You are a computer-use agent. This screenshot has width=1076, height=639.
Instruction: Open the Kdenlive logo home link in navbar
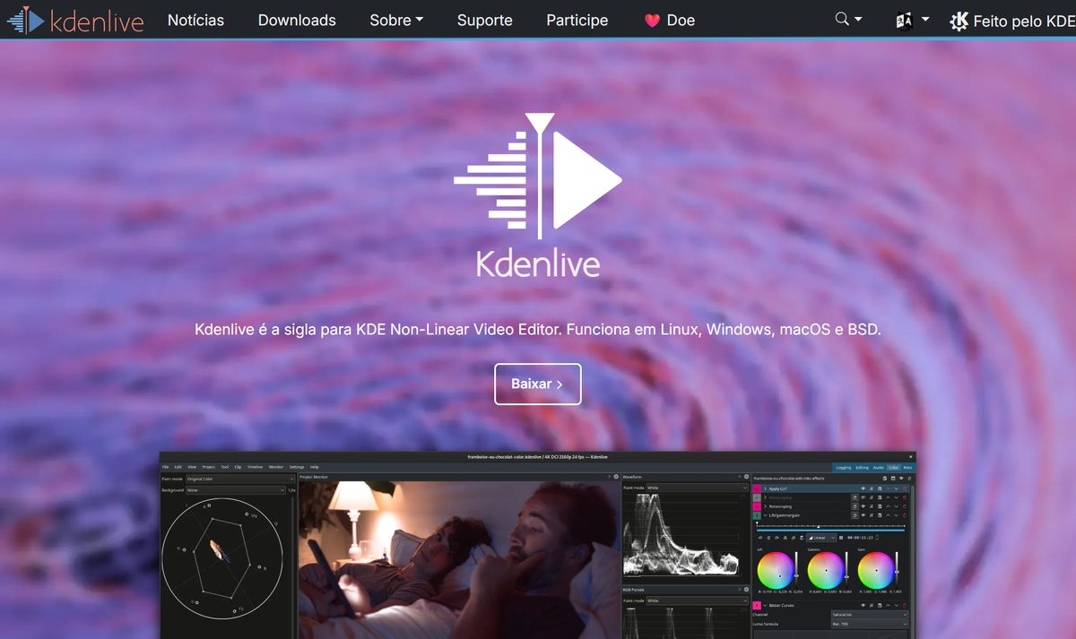coord(74,20)
